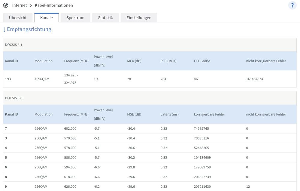Click the -30.2 MSE value

click(x=131, y=158)
